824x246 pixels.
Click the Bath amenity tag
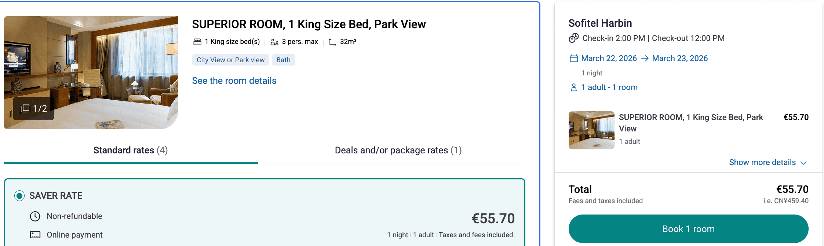coord(283,60)
